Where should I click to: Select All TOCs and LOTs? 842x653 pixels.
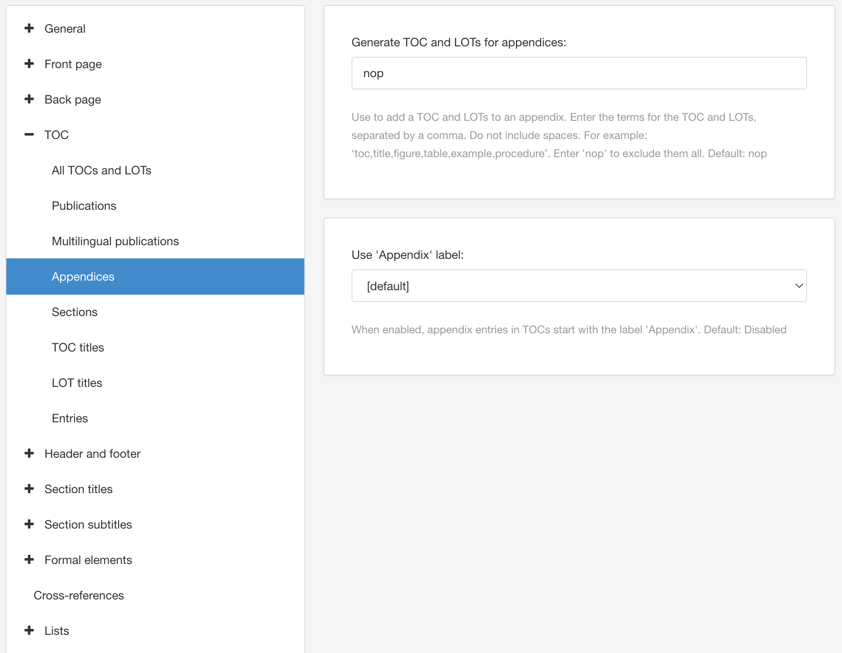point(101,170)
